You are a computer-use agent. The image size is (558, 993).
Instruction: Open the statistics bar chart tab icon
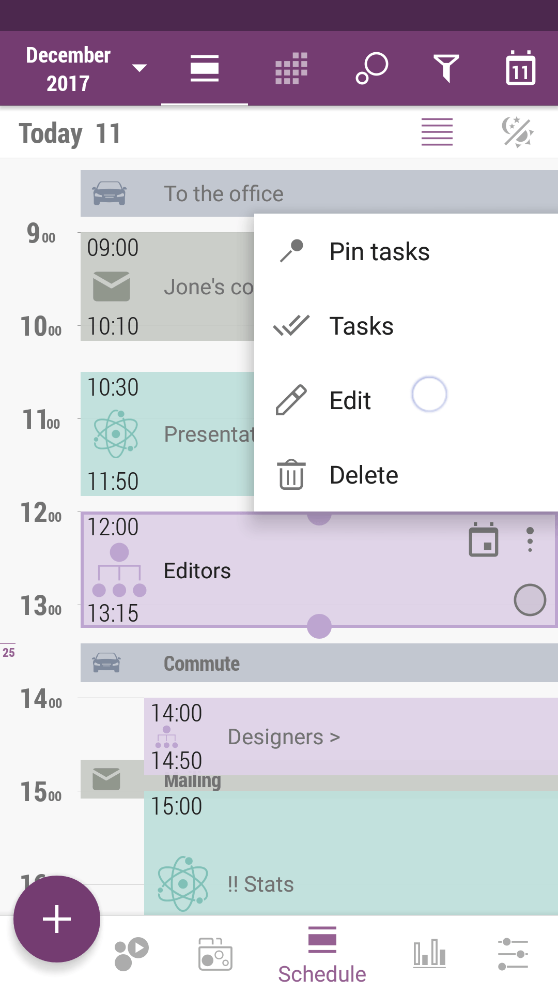click(429, 953)
